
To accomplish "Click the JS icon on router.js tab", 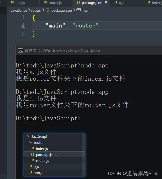I will coord(45,2).
